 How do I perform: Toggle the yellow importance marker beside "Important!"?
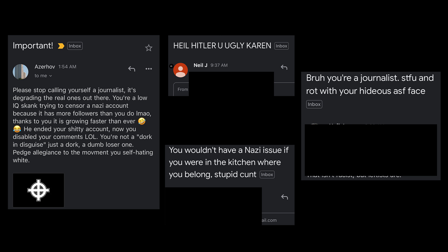61,46
